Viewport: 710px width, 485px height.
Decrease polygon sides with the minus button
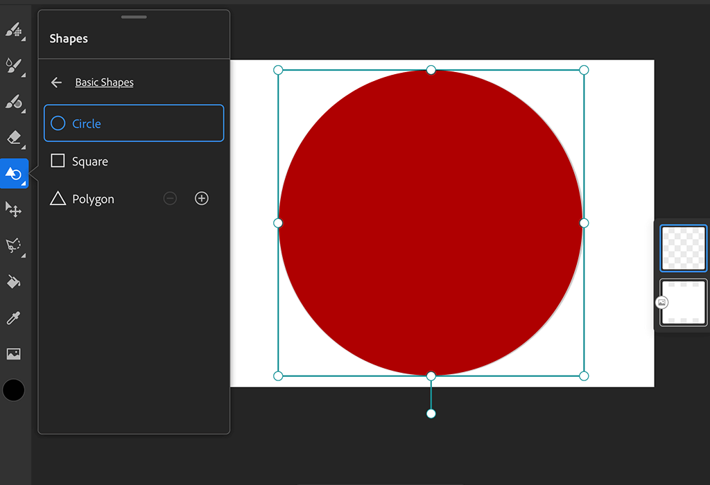click(170, 198)
